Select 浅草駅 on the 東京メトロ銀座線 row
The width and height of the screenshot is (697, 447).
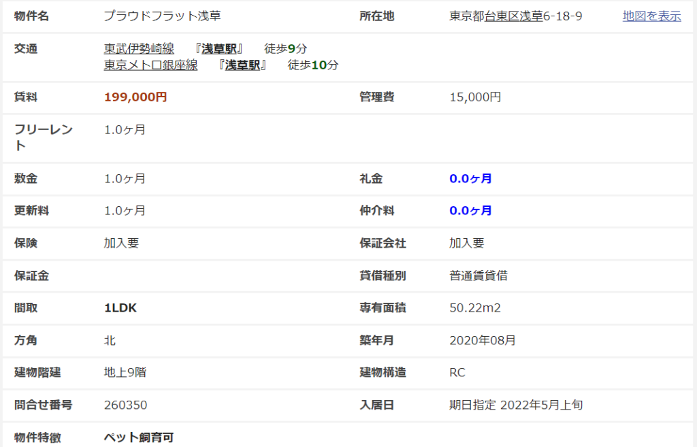(x=242, y=65)
